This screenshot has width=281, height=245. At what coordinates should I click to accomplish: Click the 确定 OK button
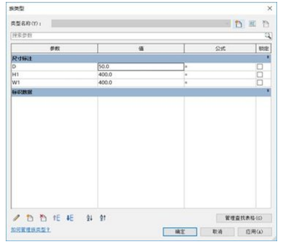[180, 232]
